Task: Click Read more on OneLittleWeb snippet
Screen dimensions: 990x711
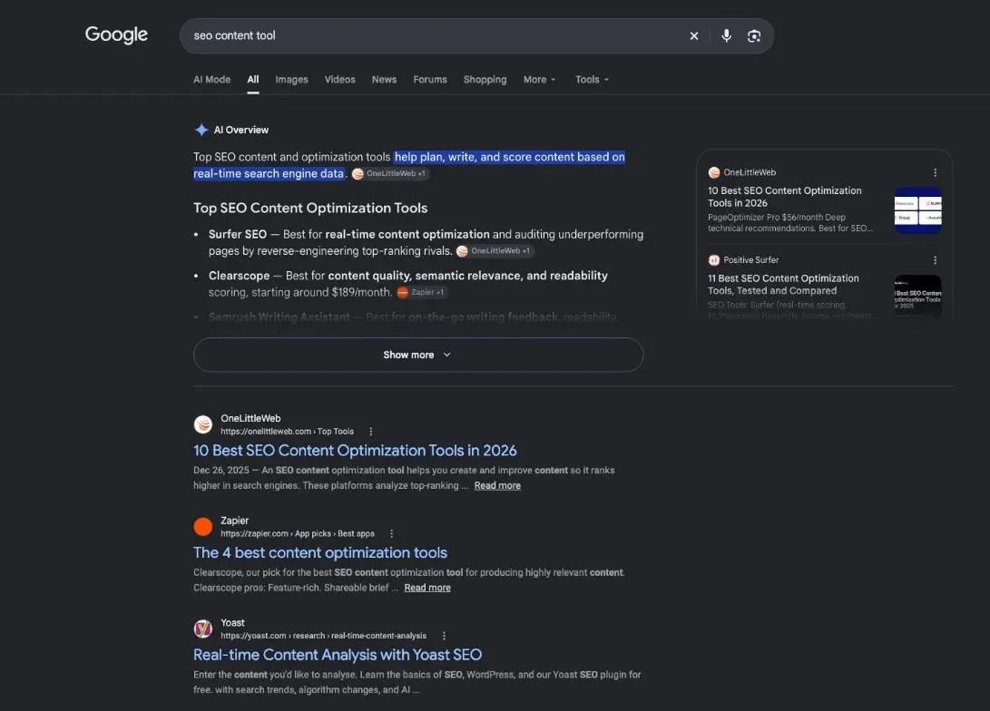Action: point(497,486)
